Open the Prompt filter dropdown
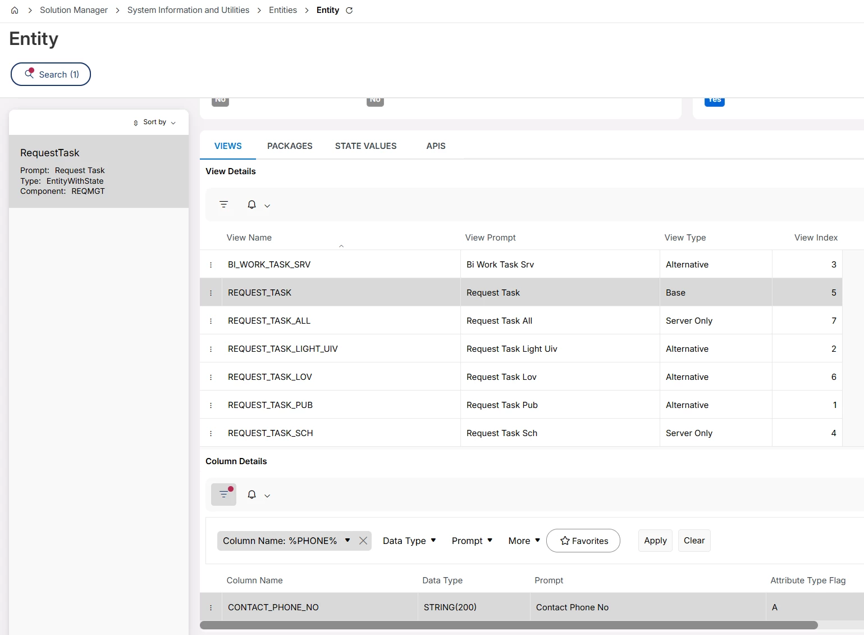The image size is (864, 635). click(472, 541)
